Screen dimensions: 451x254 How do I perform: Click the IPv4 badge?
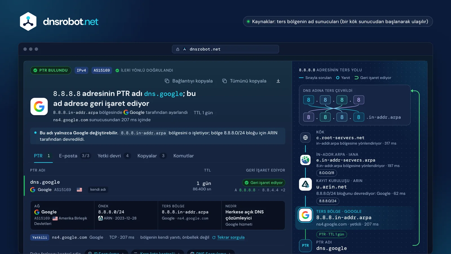pyautogui.click(x=81, y=70)
